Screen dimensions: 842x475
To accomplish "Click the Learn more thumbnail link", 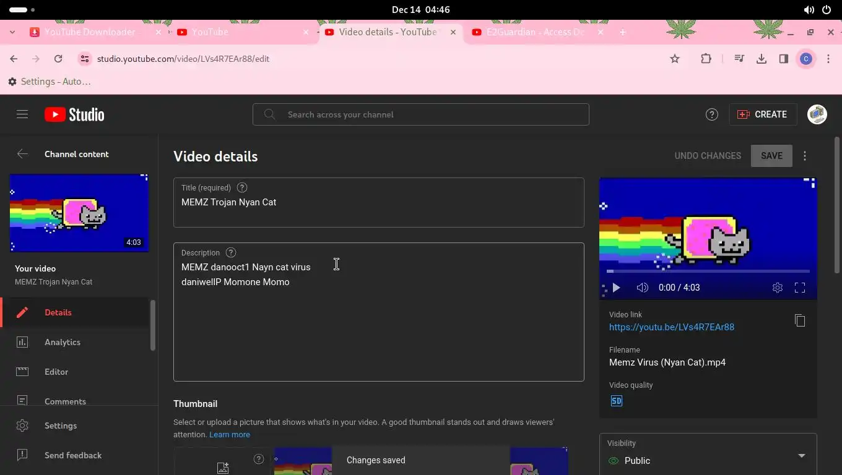I will (x=230, y=435).
